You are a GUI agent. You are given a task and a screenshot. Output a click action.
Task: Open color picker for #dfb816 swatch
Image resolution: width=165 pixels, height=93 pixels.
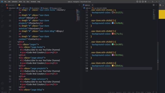tap(113, 66)
